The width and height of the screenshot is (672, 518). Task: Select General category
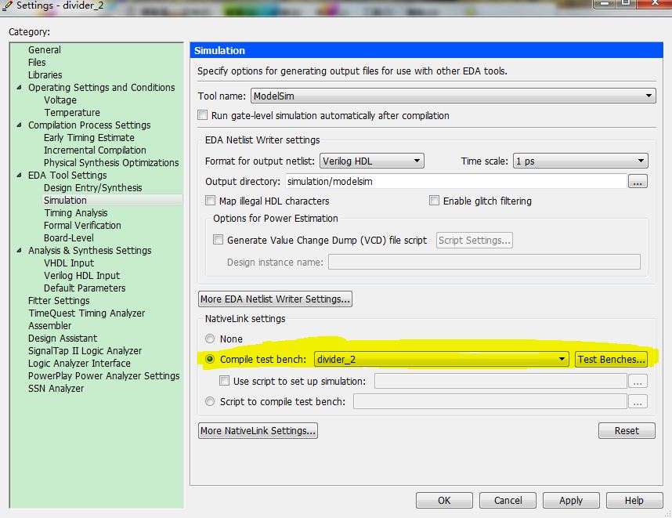(45, 49)
